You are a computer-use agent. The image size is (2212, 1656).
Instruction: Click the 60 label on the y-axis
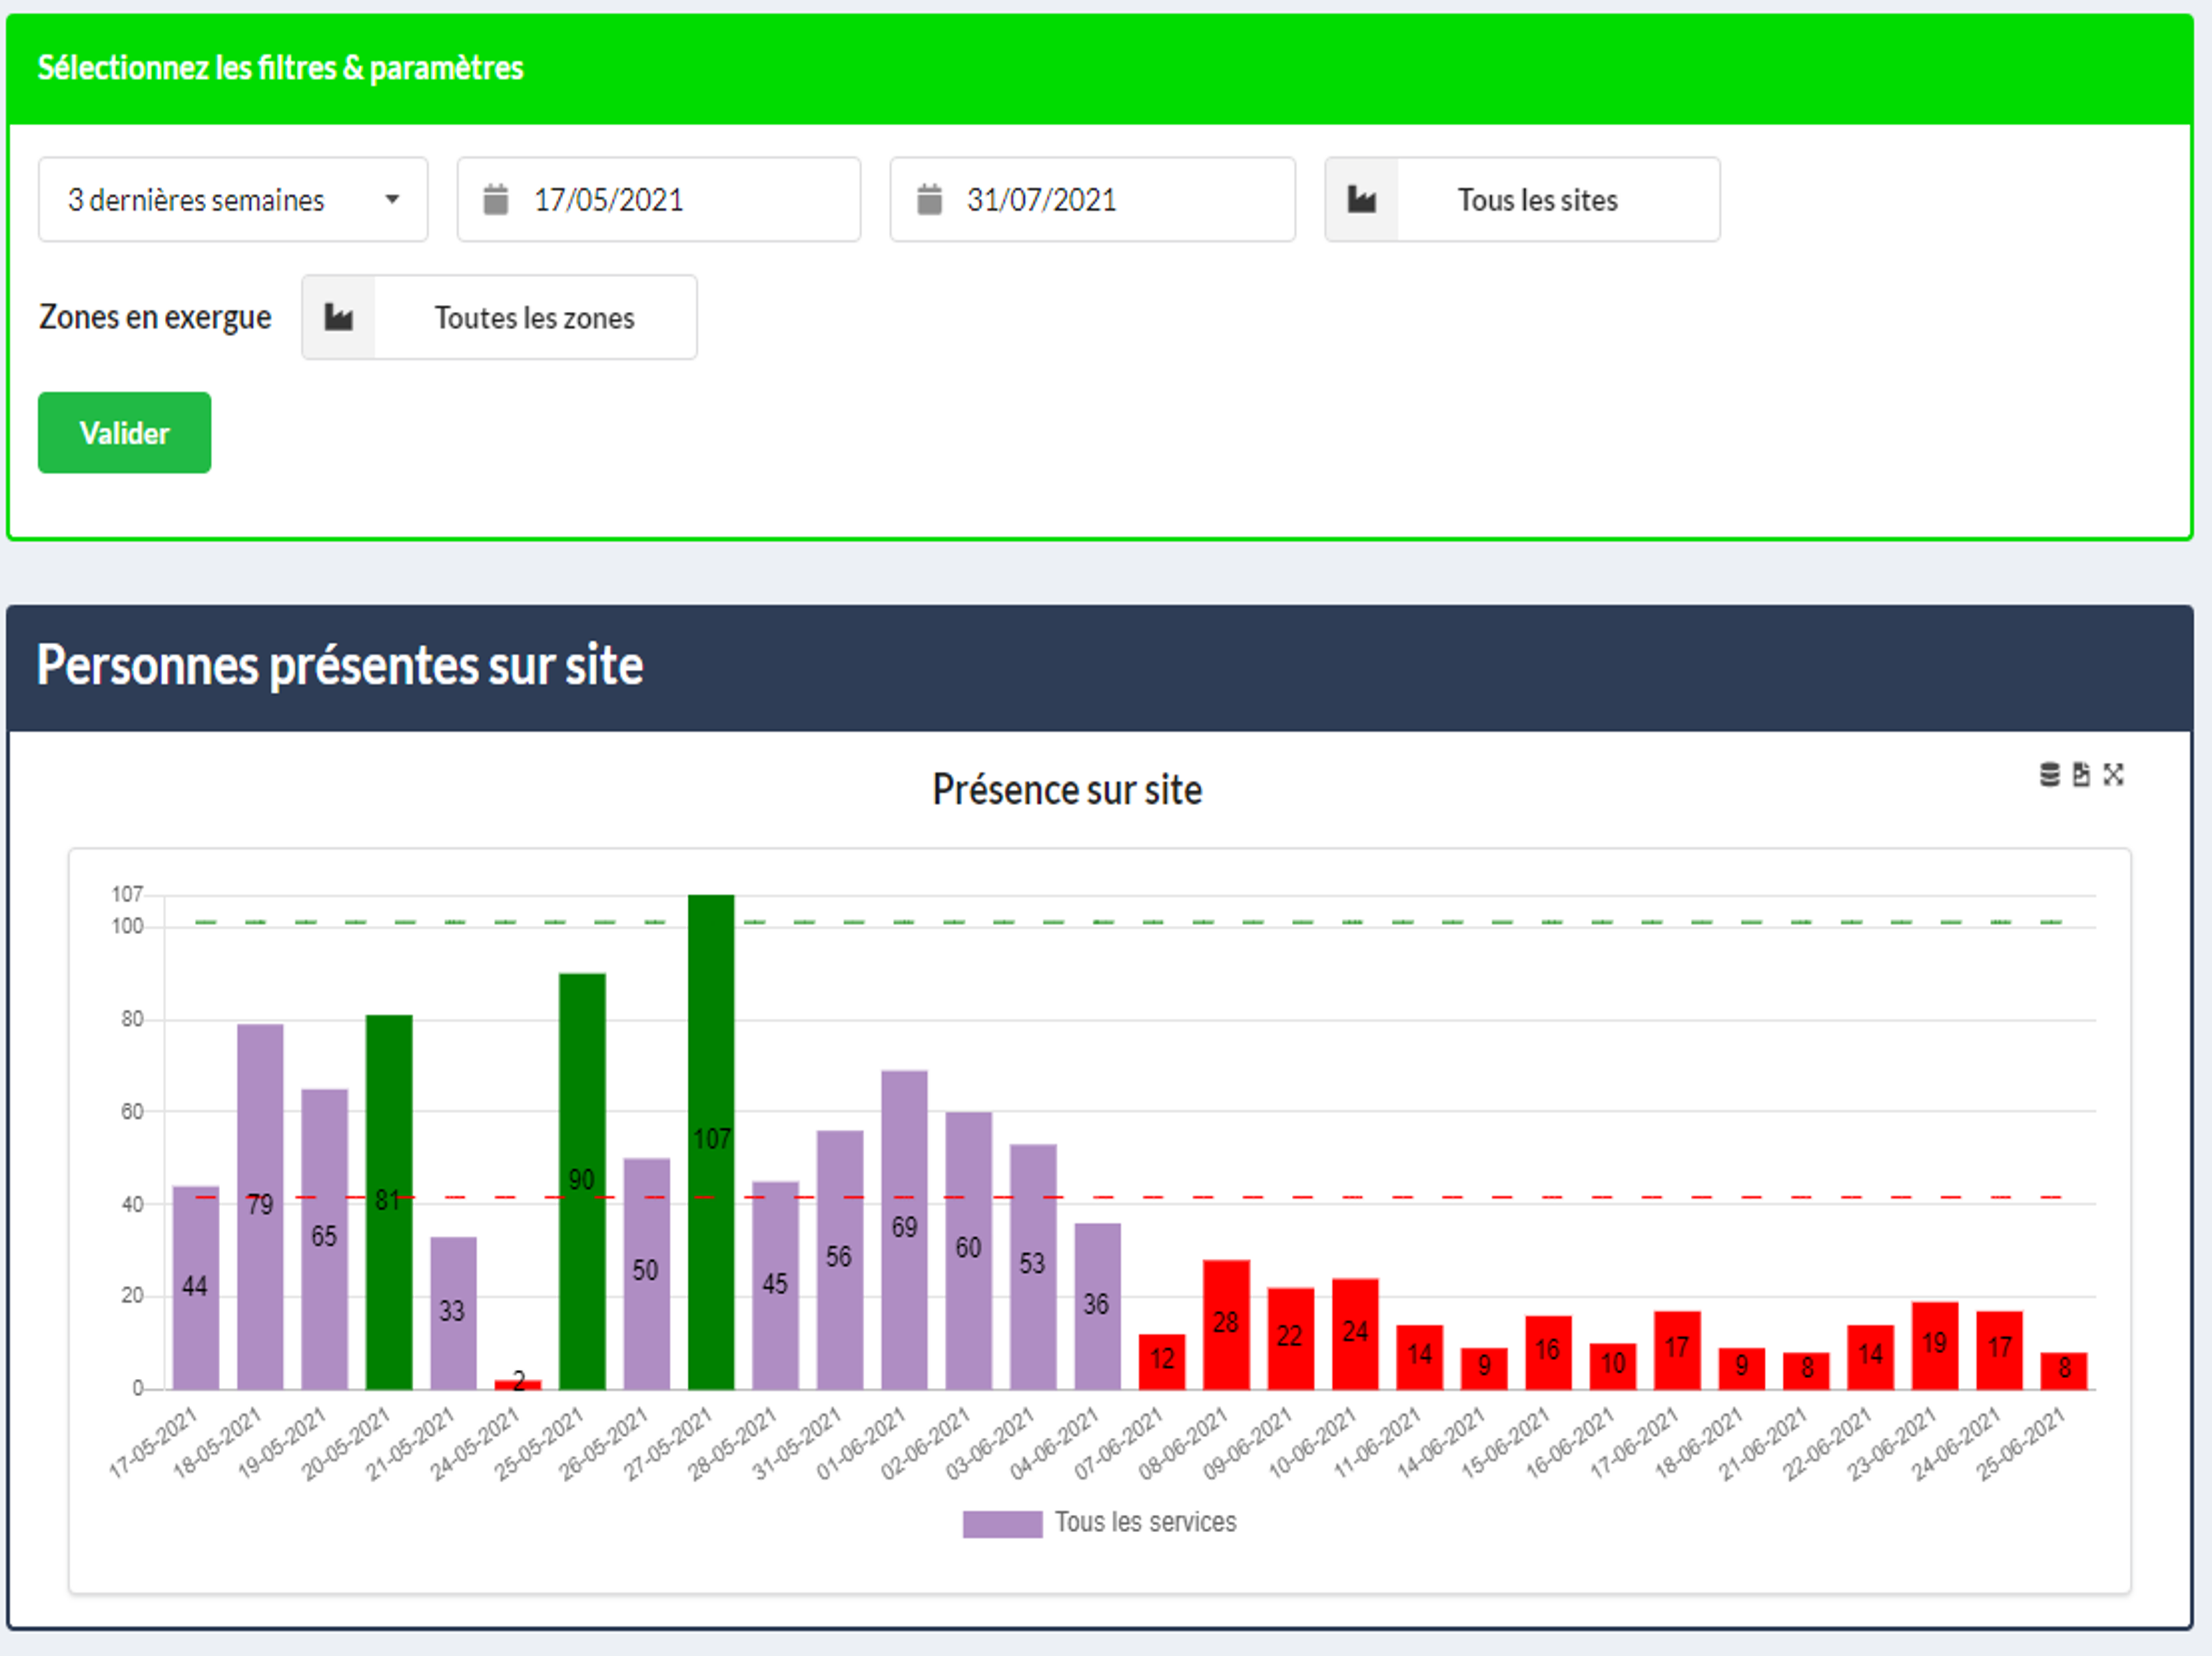pyautogui.click(x=132, y=1112)
